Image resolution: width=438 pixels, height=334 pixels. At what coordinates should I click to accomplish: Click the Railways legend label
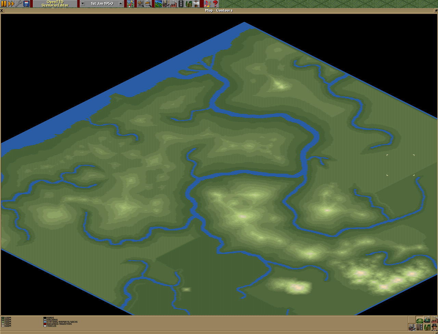click(52, 320)
